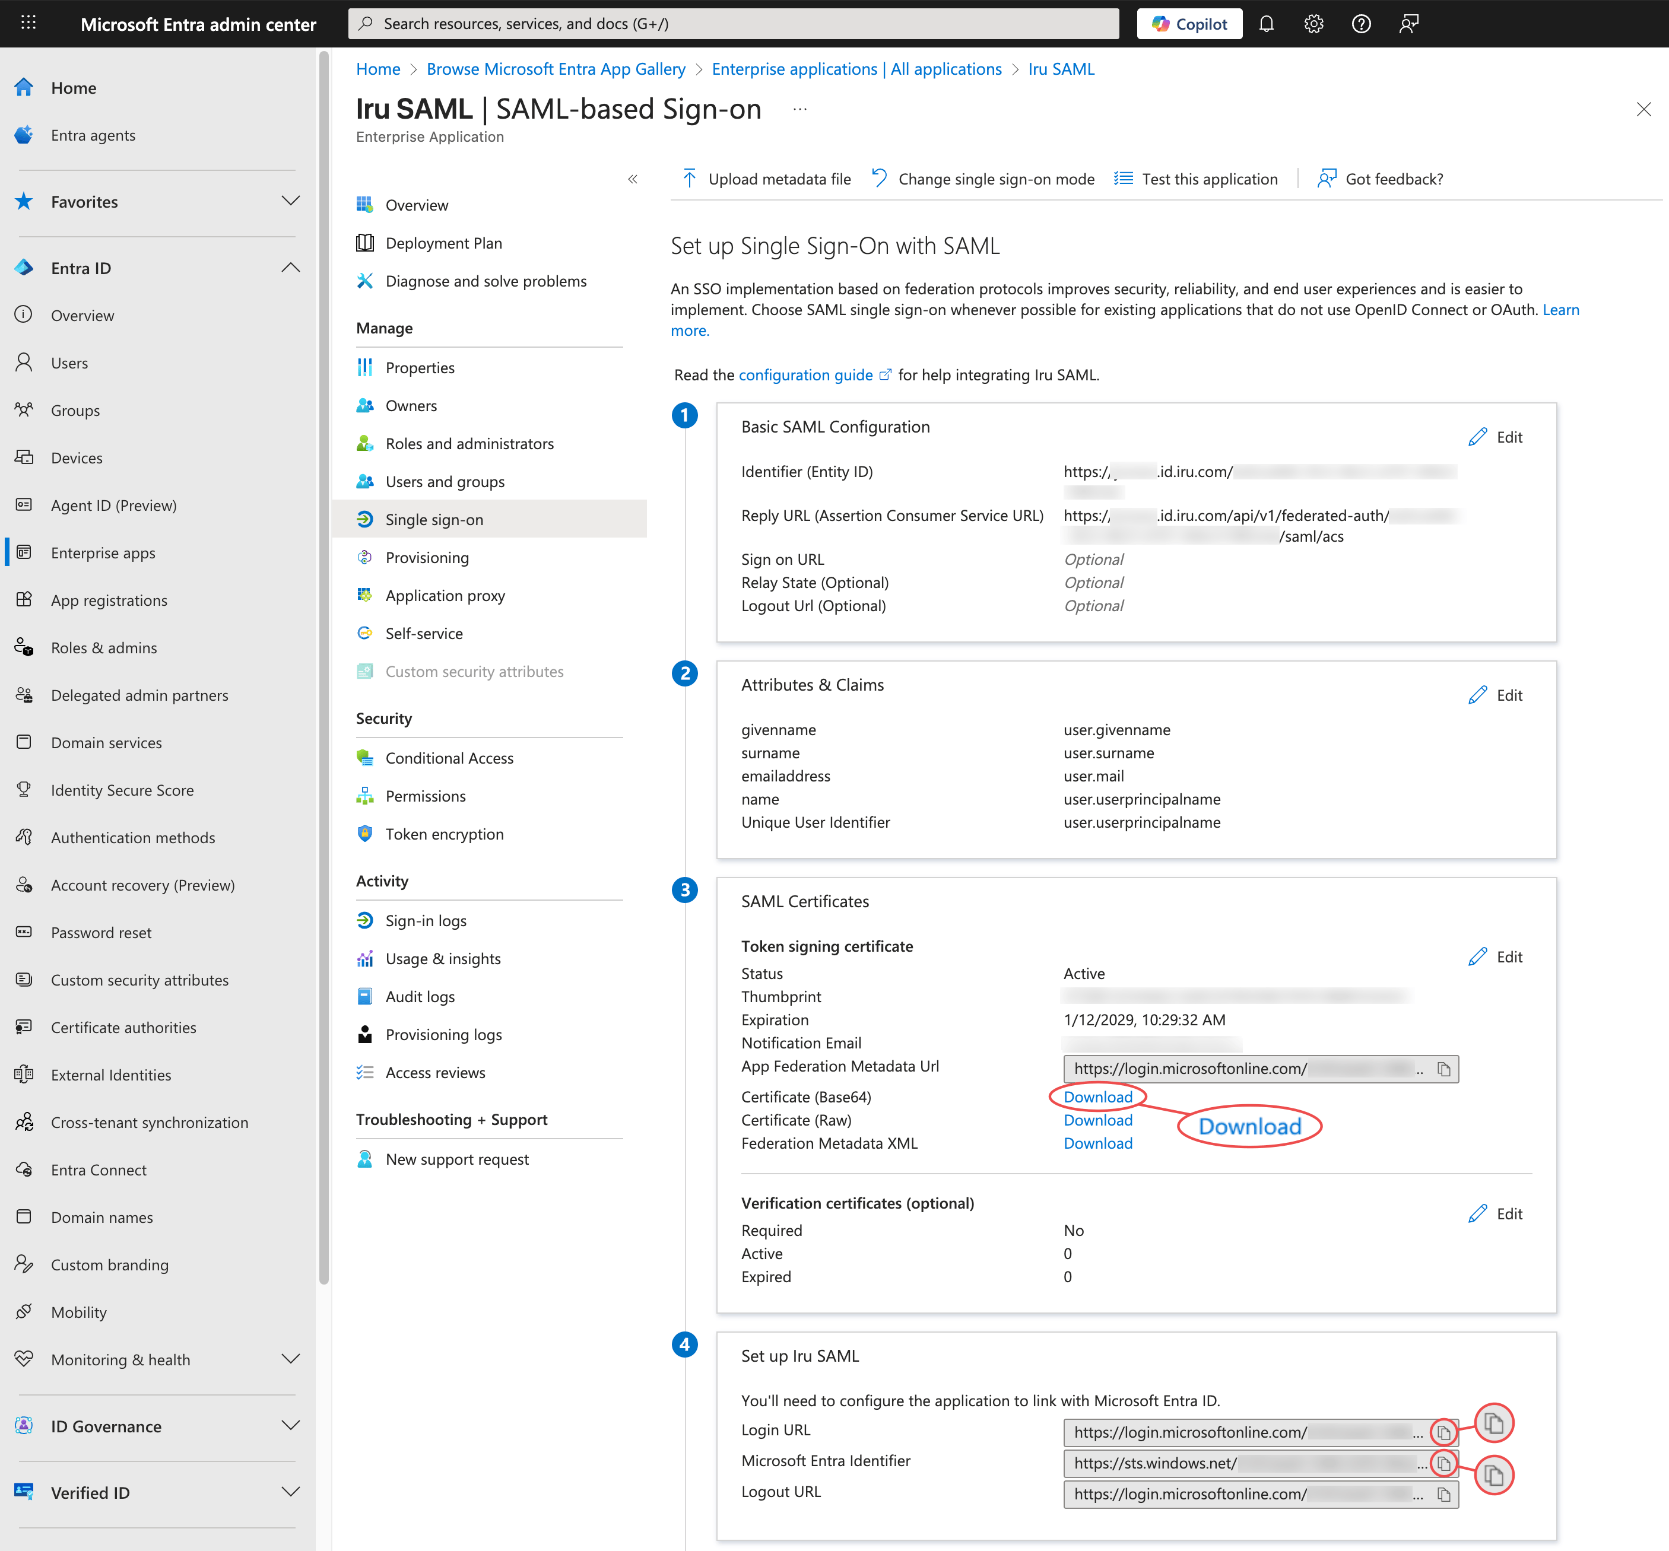Click the feedback person icon in top bar
This screenshot has height=1551, width=1669.
(1409, 24)
